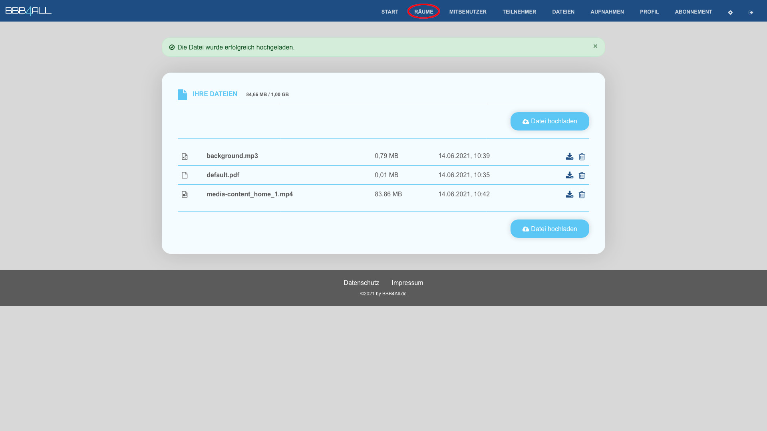Click the ©2021 by BBB4All.de text

[383, 294]
